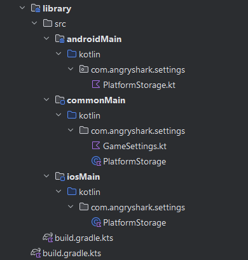Open GameSettings.kt file
This screenshot has width=248, height=260.
[x=135, y=147]
